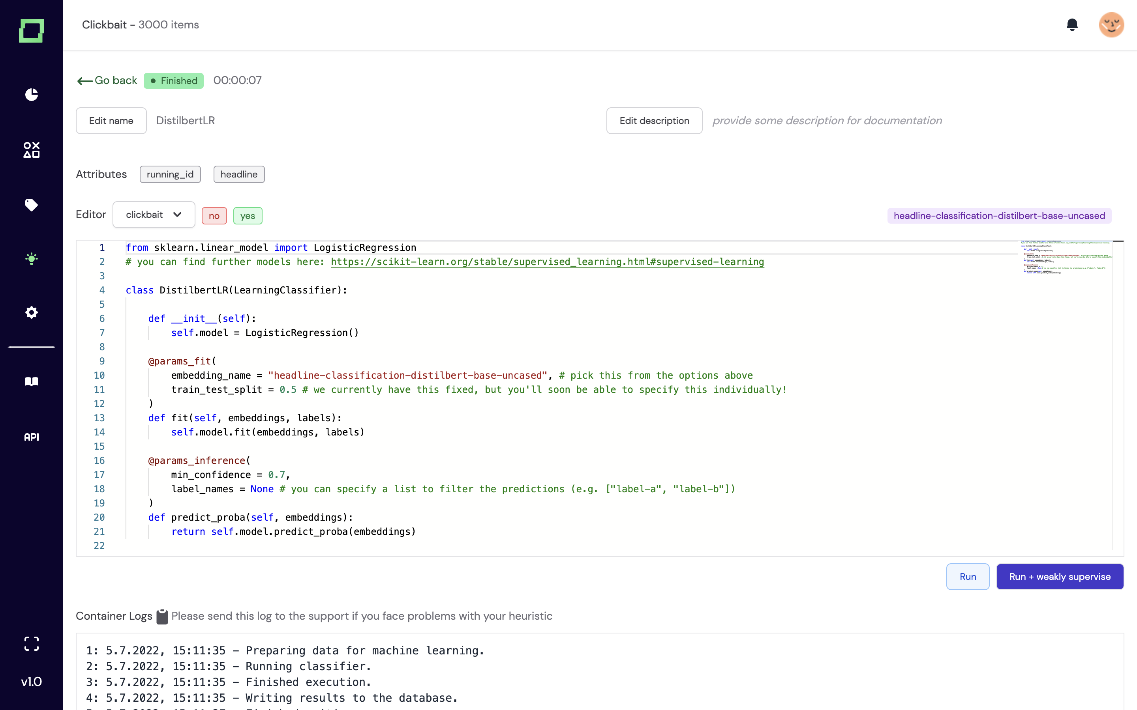Image resolution: width=1137 pixels, height=710 pixels.
Task: Expand the clickbait label task dropdown
Action: [x=154, y=215]
